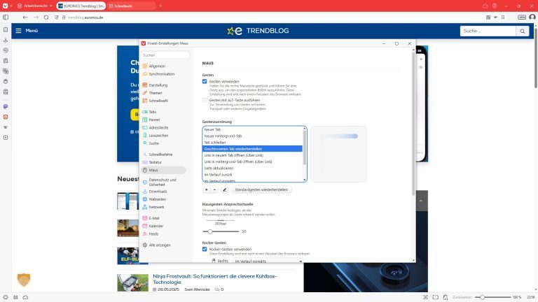Open the user profile avatar

(x=532, y=17)
